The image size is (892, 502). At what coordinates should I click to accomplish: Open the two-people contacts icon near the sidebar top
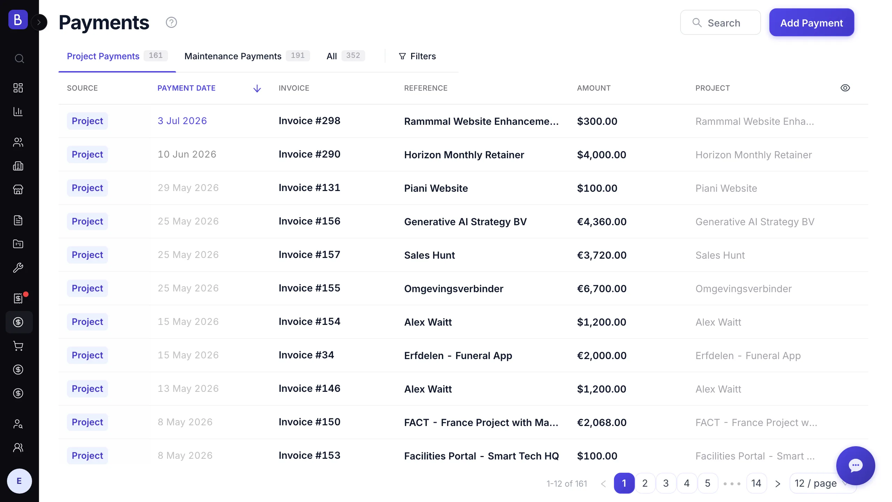coord(18,142)
